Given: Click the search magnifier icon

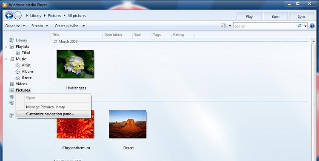Looking at the screenshot, I should point(299,26).
